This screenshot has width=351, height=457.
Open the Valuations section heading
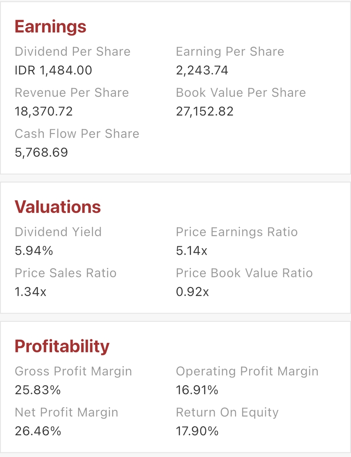(x=58, y=207)
